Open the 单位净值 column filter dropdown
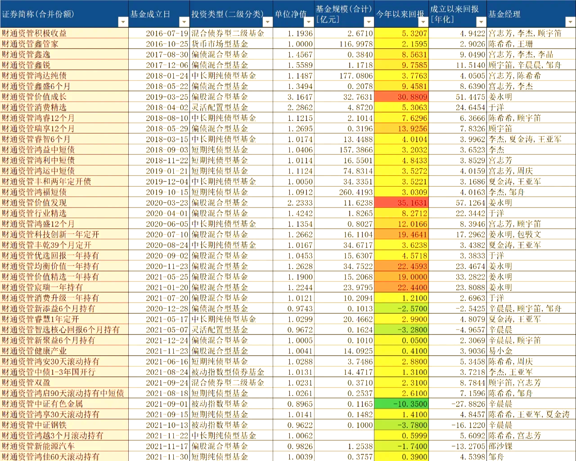This screenshot has height=461, width=576. 308,22
